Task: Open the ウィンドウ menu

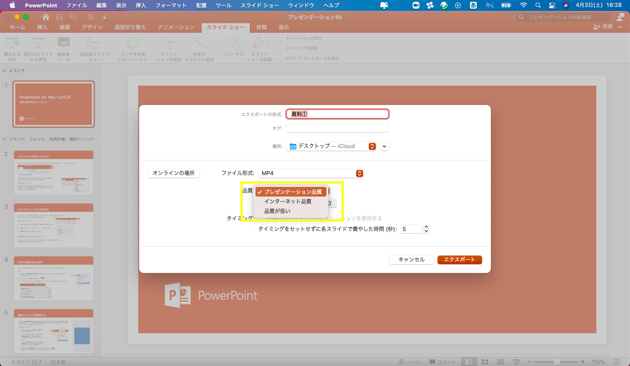Action: pos(301,5)
